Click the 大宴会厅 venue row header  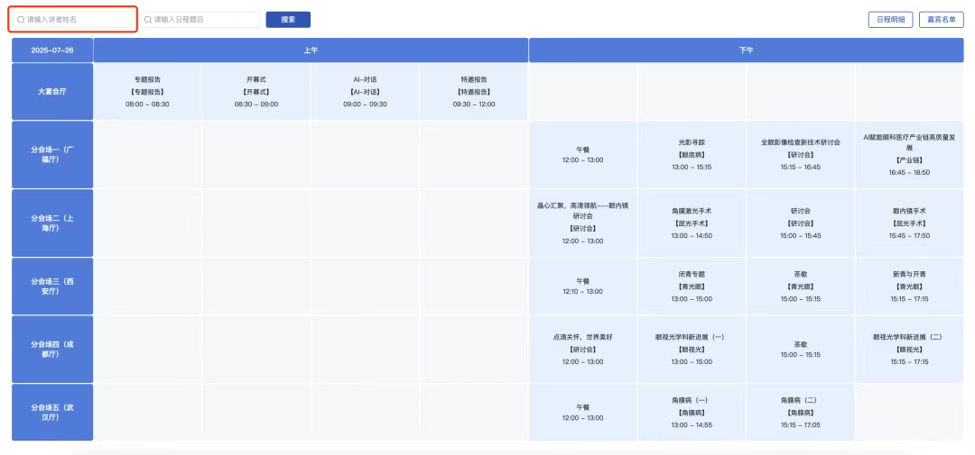52,91
